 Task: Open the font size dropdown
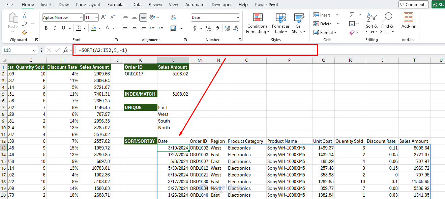[97, 18]
